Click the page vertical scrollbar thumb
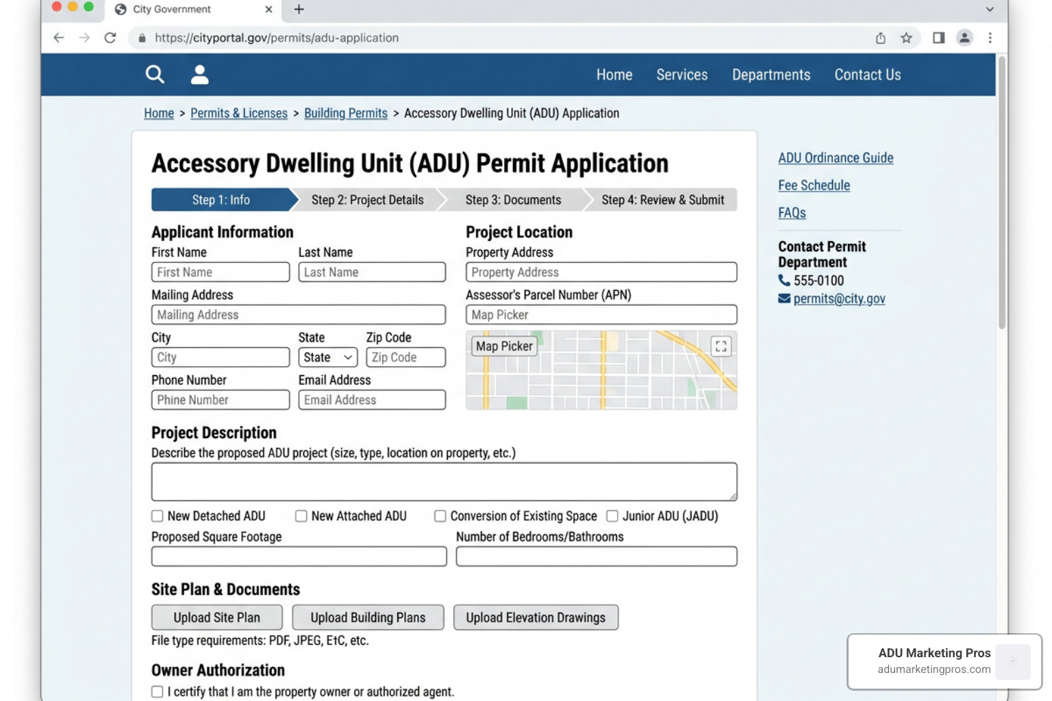The height and width of the screenshot is (701, 1052). [1002, 192]
